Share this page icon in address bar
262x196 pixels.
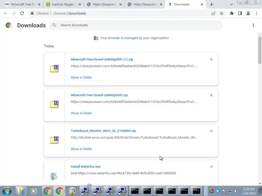[213, 13]
